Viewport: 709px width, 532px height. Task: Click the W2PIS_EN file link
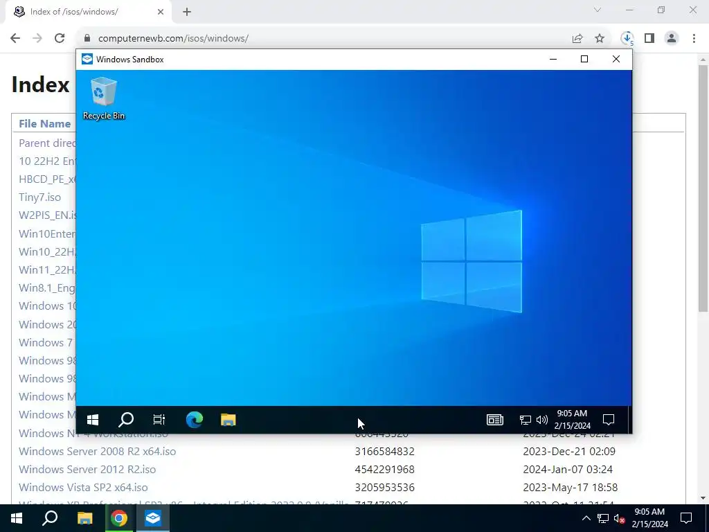tap(47, 215)
